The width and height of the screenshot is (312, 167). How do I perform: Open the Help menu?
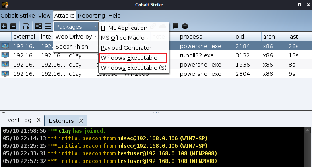tap(114, 16)
